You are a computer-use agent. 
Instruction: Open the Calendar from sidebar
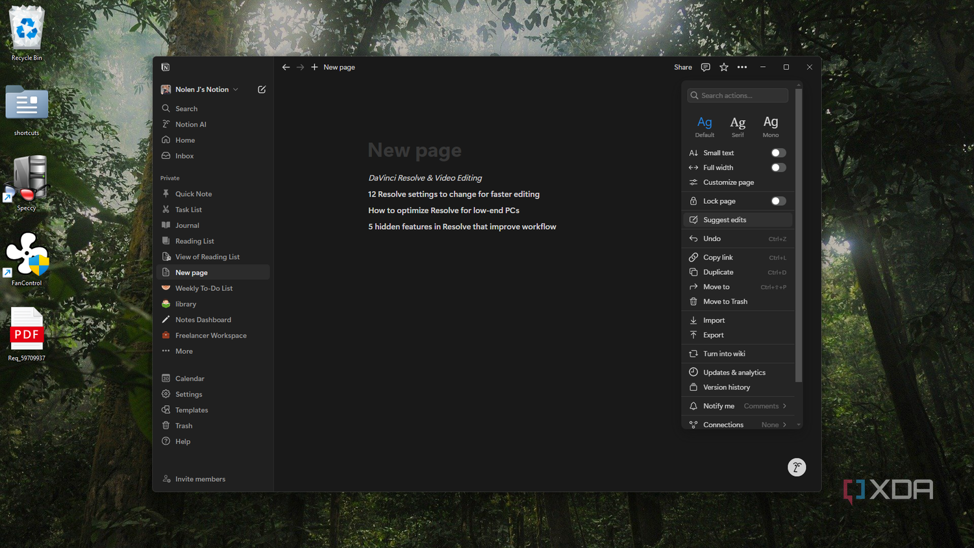214,378
